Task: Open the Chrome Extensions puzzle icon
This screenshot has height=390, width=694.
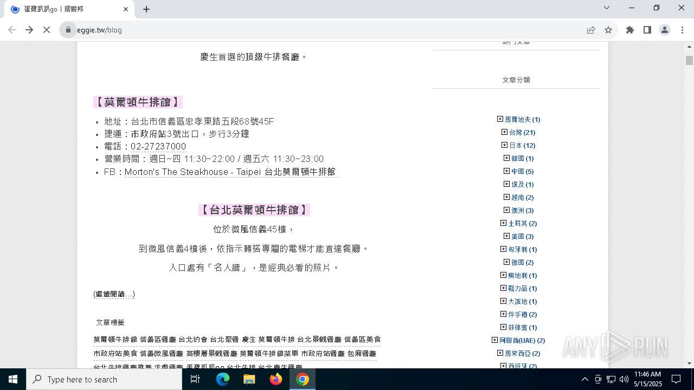Action: (x=630, y=30)
